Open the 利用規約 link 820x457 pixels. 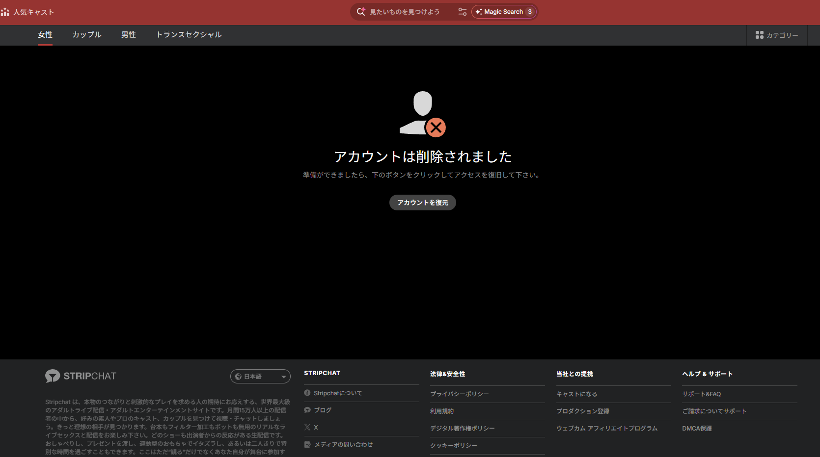click(442, 411)
